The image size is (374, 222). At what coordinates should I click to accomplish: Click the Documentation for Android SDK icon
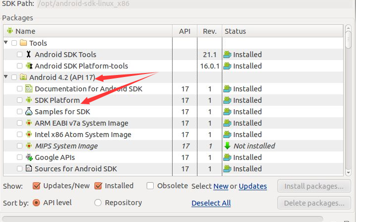(29, 88)
